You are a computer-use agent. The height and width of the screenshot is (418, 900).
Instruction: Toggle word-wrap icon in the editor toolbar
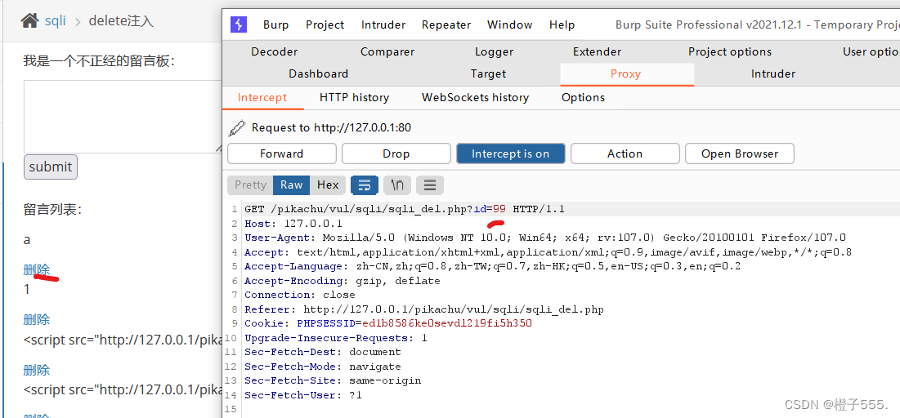(x=364, y=185)
